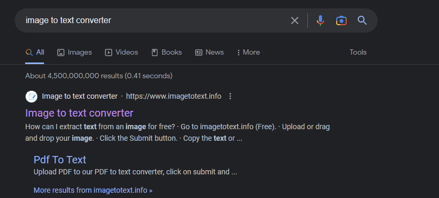Screen dimensions: 439x198
Task: Click the site name 'Image to text converter' above URL
Action: point(80,97)
